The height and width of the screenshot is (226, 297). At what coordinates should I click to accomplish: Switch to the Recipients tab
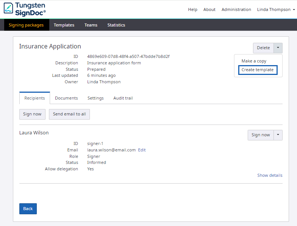click(x=35, y=98)
